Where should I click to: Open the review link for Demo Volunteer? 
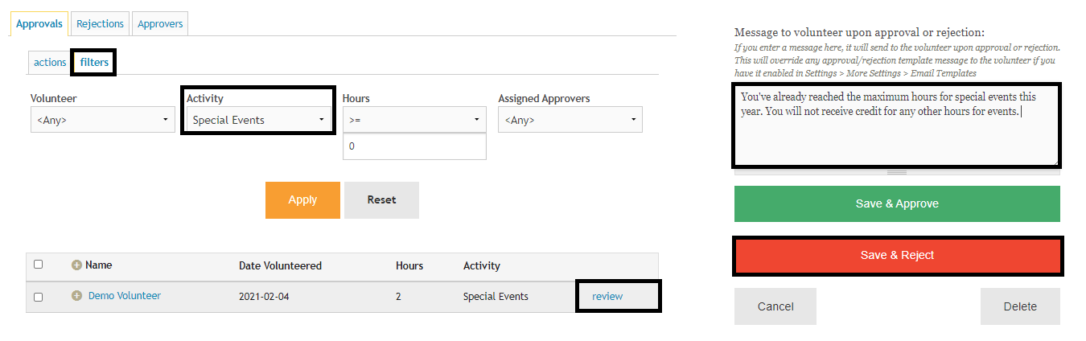click(607, 296)
